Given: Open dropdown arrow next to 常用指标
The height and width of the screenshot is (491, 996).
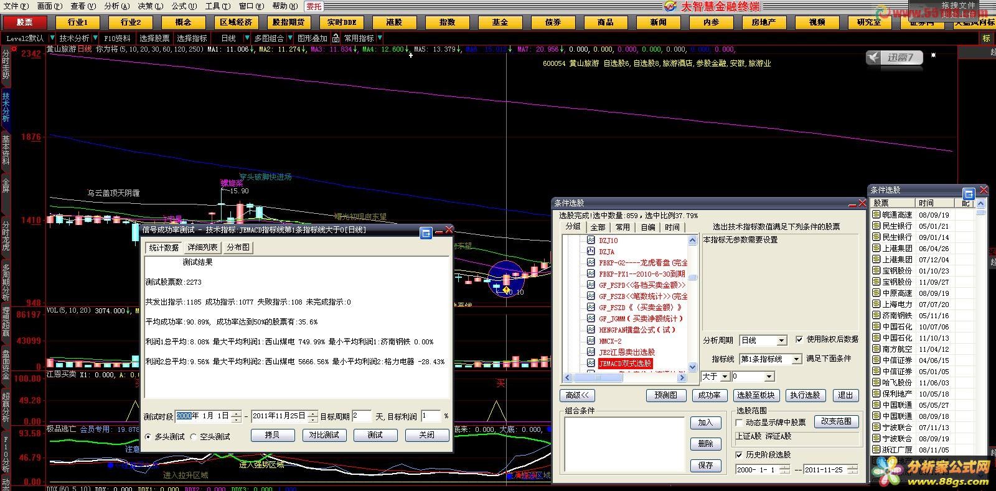Looking at the screenshot, I should point(379,38).
